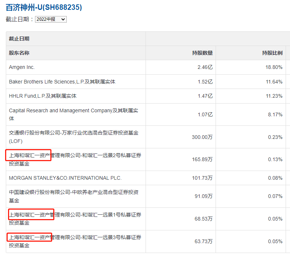Click the 股东名称 column header
Screen dimensions: 290x257
pos(19,53)
